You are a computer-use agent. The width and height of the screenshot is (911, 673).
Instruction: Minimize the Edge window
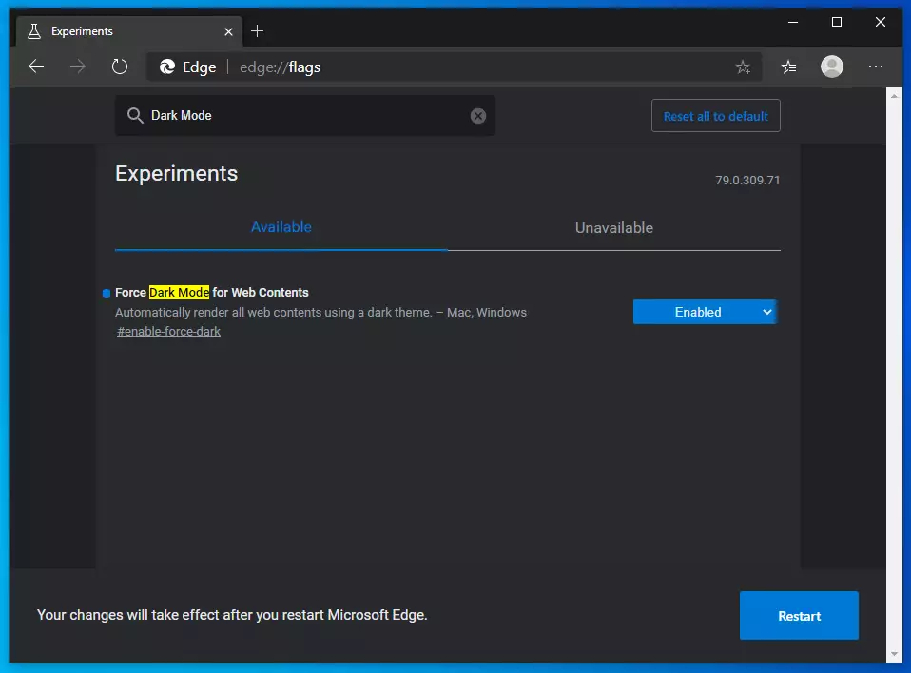tap(793, 22)
